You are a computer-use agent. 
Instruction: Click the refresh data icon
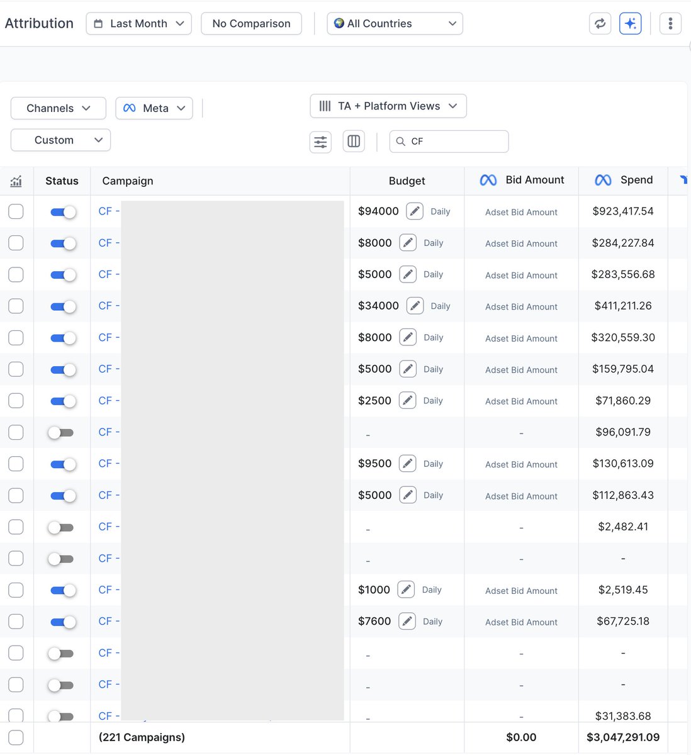click(x=600, y=23)
